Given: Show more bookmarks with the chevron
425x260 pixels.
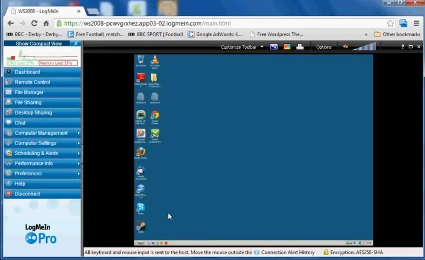Looking at the screenshot, I should point(366,34).
